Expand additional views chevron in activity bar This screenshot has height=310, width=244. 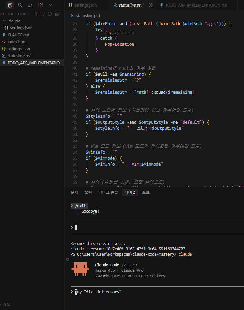(50, 5)
